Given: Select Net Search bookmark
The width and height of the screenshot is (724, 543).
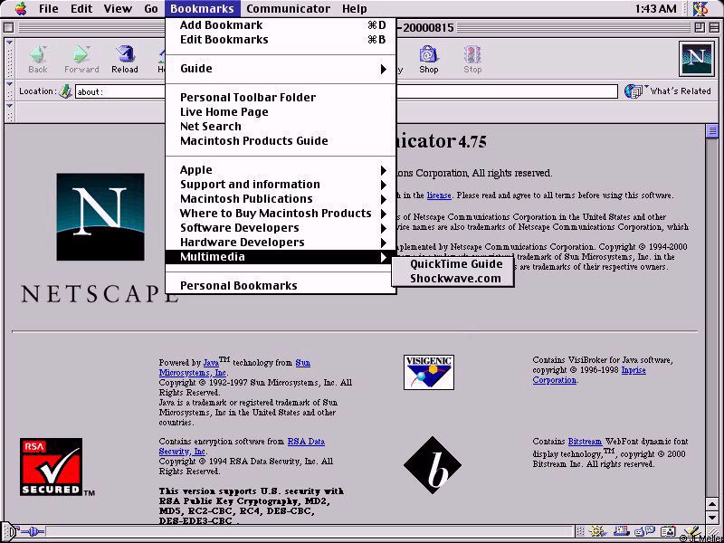Looking at the screenshot, I should coord(281,126).
